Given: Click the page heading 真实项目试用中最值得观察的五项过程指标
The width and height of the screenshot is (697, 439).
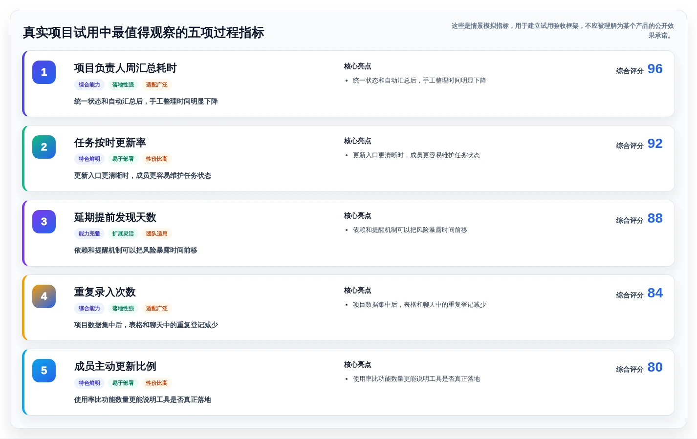Looking at the screenshot, I should coord(143,32).
